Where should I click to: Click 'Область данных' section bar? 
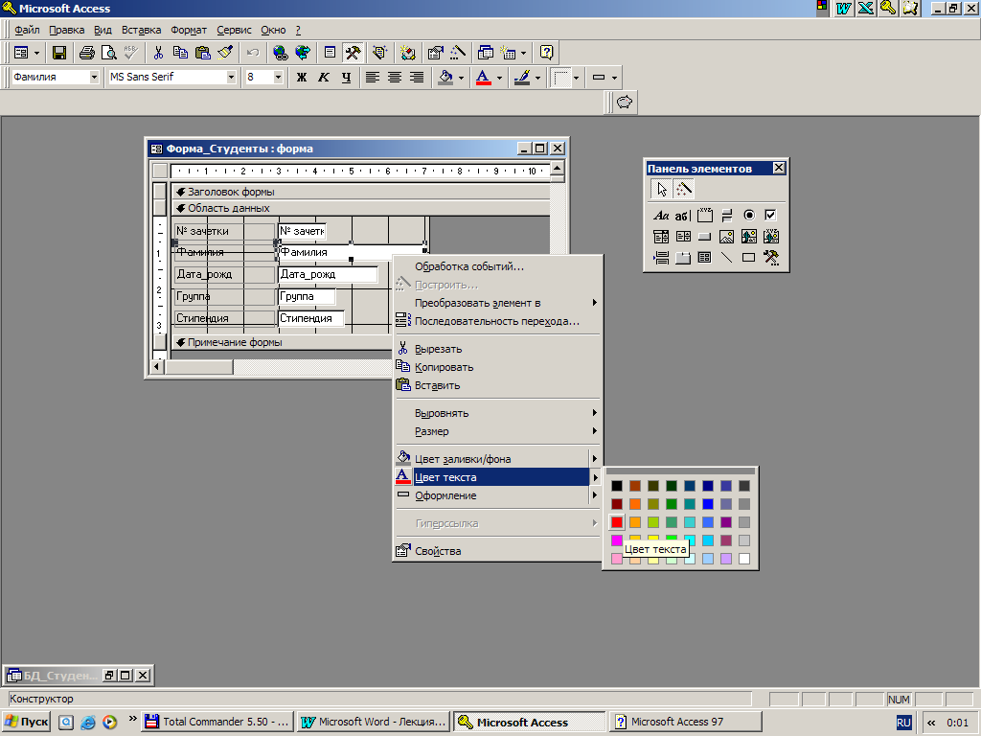tap(360, 208)
